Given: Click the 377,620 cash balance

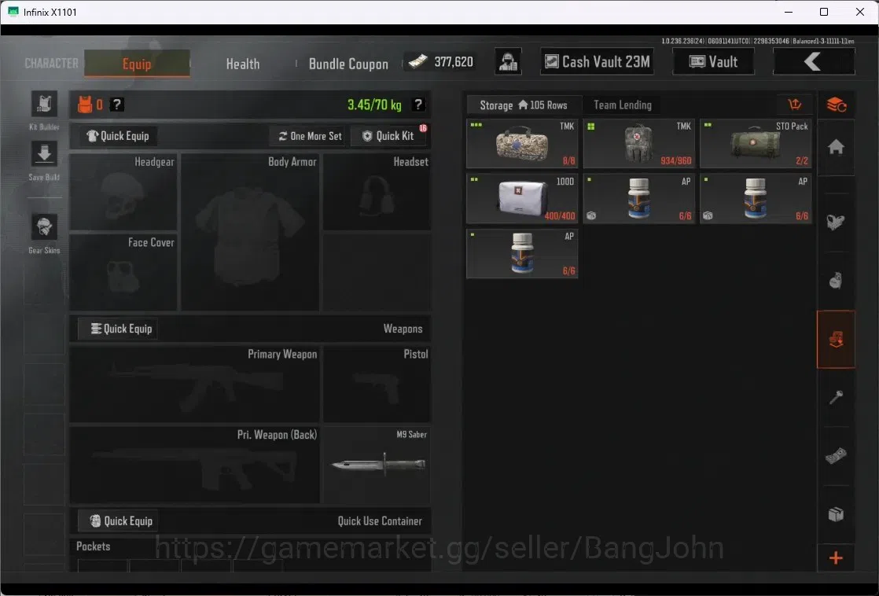Looking at the screenshot, I should tap(441, 61).
